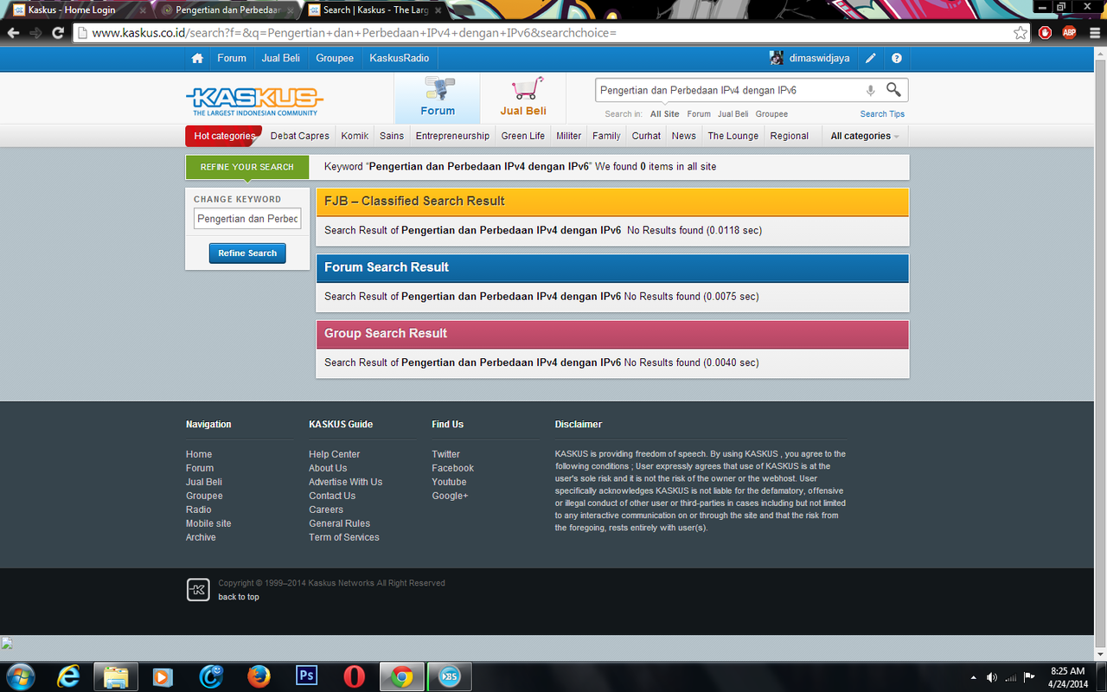This screenshot has height=692, width=1107.
Task: Select Groupee search scope
Action: tap(771, 114)
